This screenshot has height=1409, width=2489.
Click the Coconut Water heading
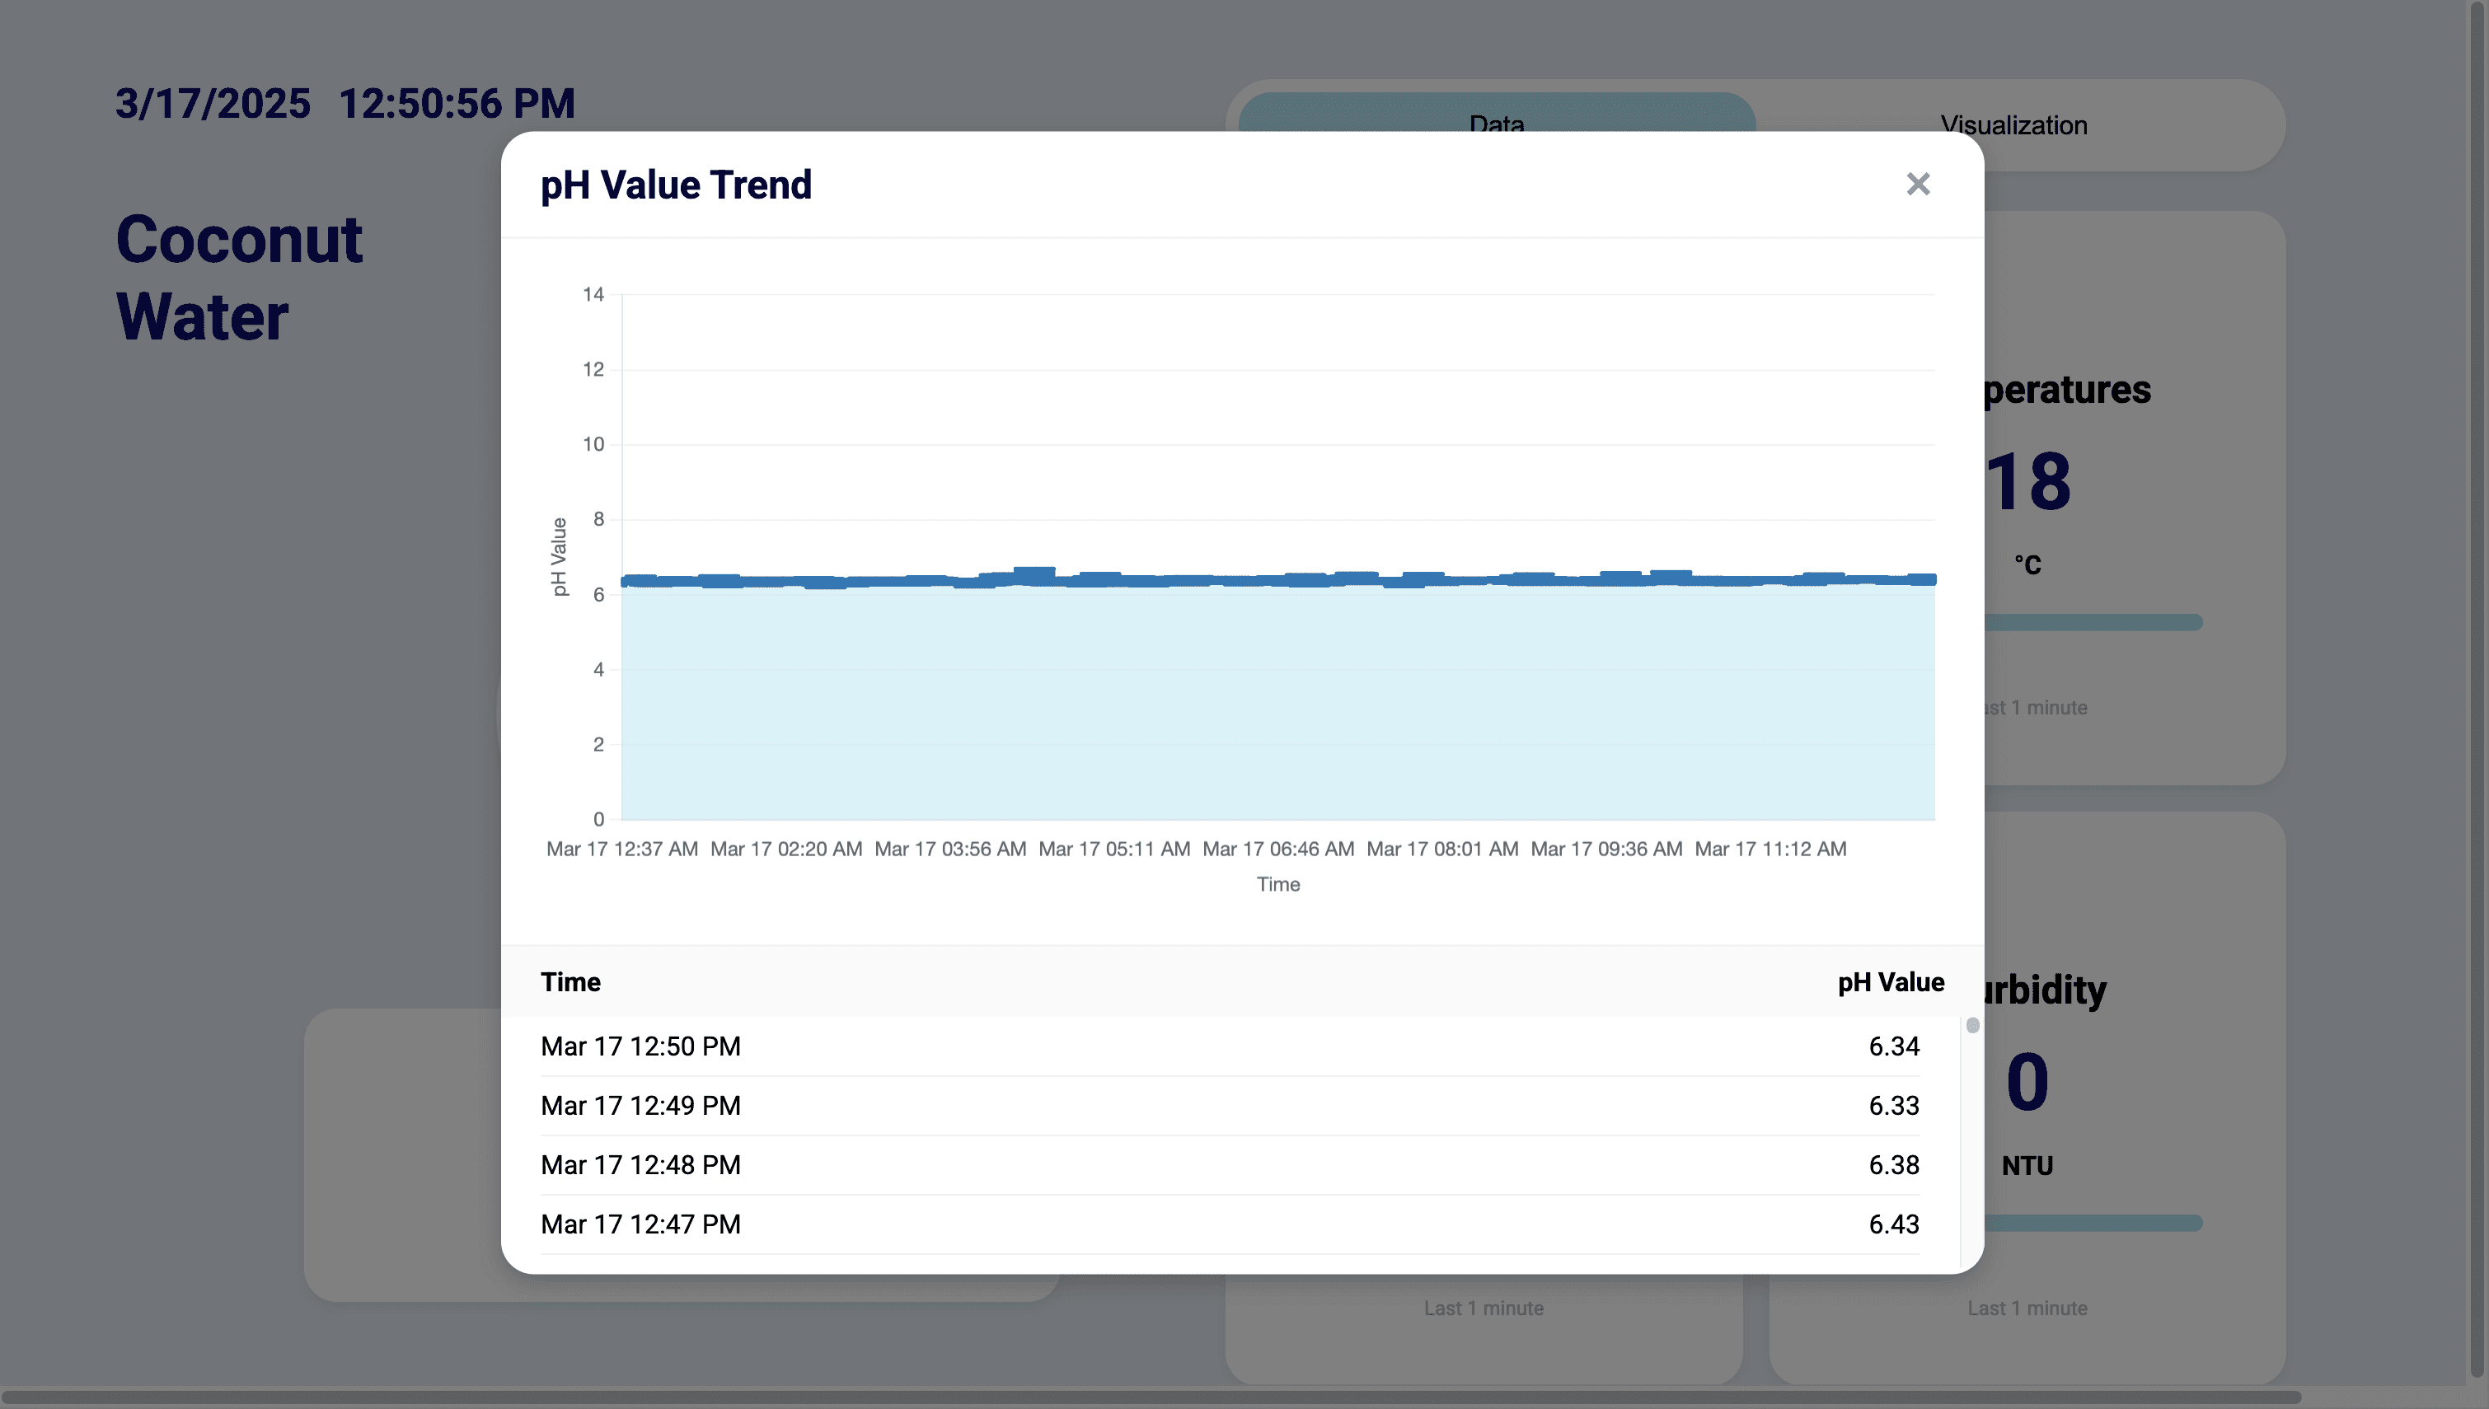[238, 278]
